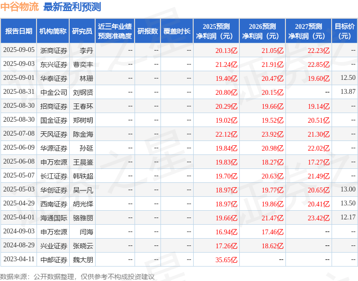Click the 19.60亿 forecast value
This screenshot has height=281, width=358.
319,78
